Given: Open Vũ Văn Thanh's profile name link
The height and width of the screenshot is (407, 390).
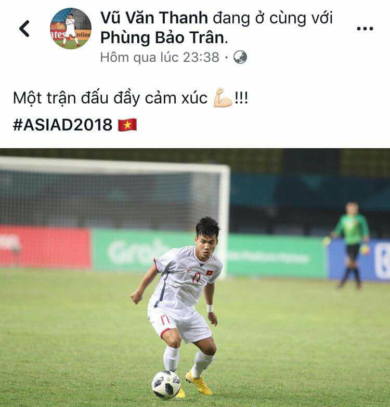Looking at the screenshot, I should [154, 18].
